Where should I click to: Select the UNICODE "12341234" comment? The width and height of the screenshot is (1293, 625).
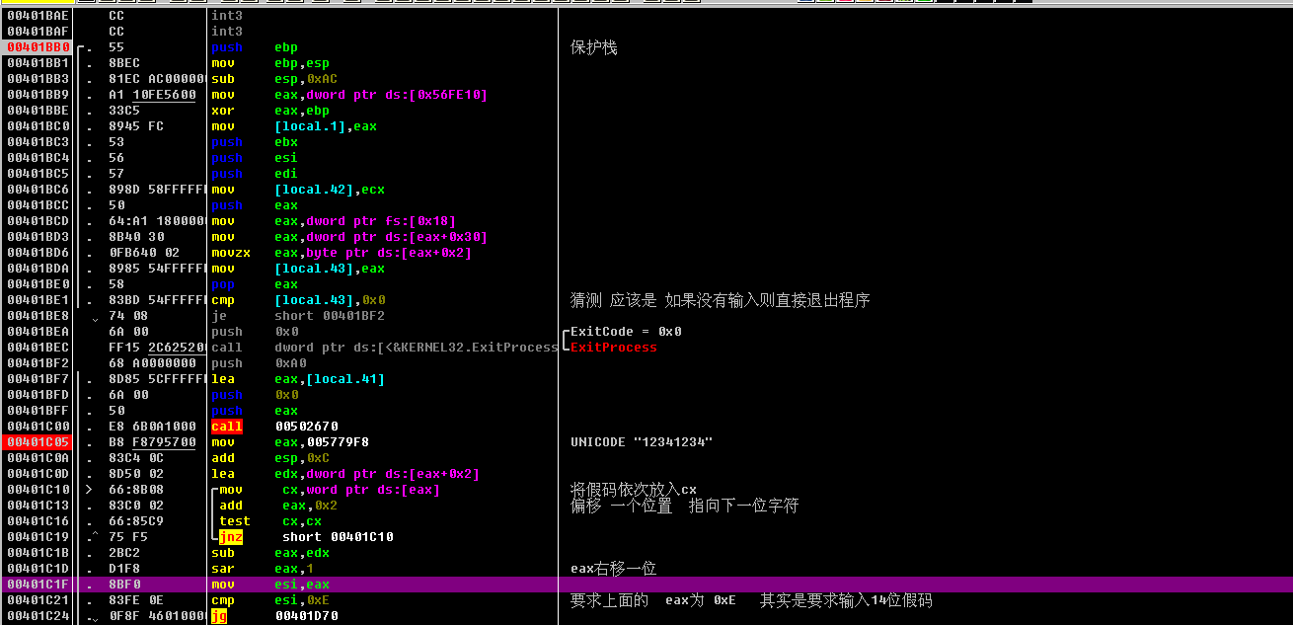[x=641, y=442]
